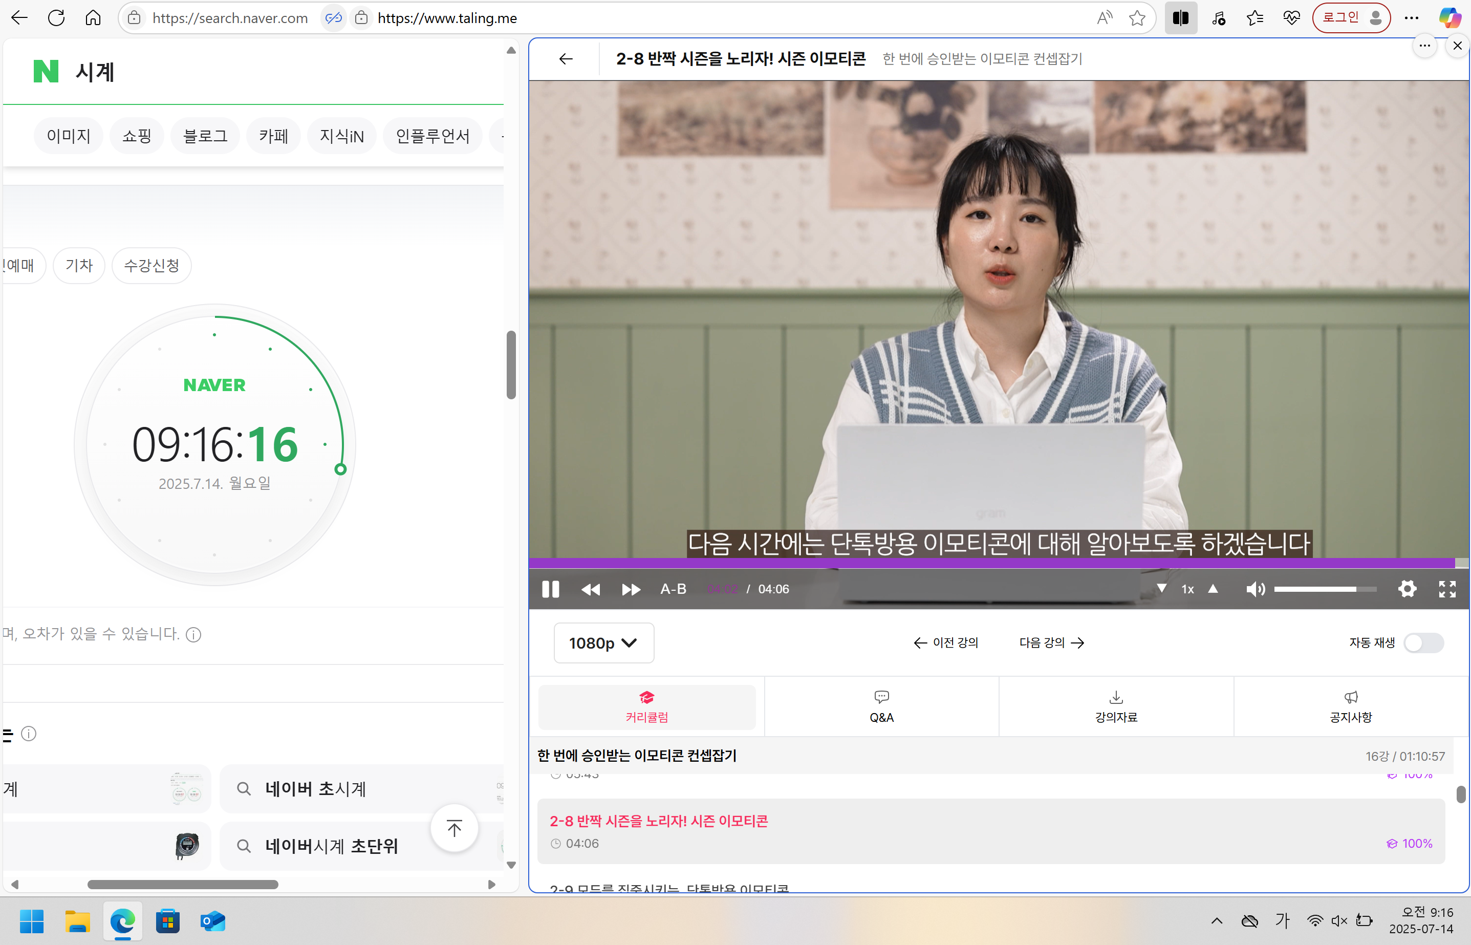Open the 강의자료 tab

[1116, 707]
